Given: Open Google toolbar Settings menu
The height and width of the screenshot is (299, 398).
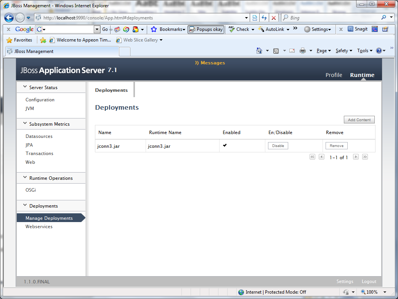Looking at the screenshot, I should (318, 29).
